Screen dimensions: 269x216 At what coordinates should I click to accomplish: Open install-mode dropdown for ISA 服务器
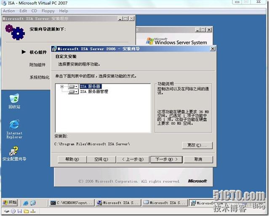pyautogui.click(x=73, y=87)
